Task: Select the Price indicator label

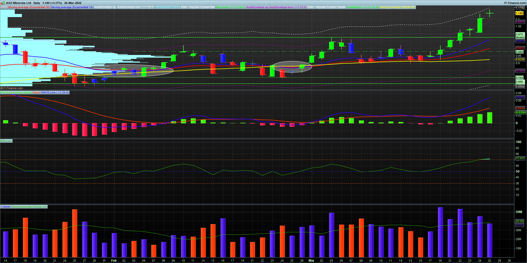Action: [4, 7]
